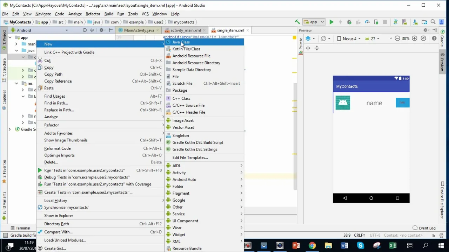This screenshot has height=252, width=449.
Task: Choose Android Resource File
Action: pyautogui.click(x=204, y=56)
